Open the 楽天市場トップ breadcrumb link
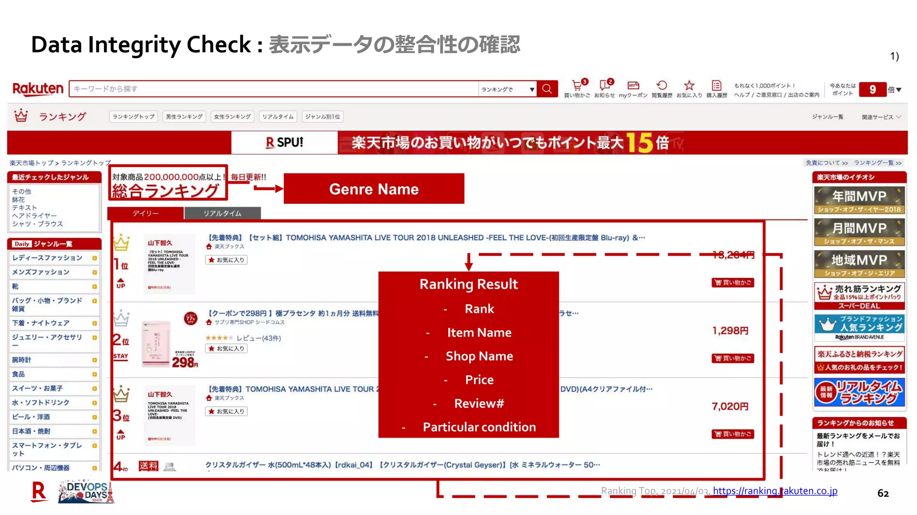Screen dimensions: 917x515 [x=32, y=163]
